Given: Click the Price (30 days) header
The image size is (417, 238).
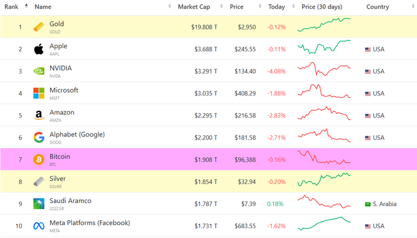Looking at the screenshot, I should click(x=322, y=7).
